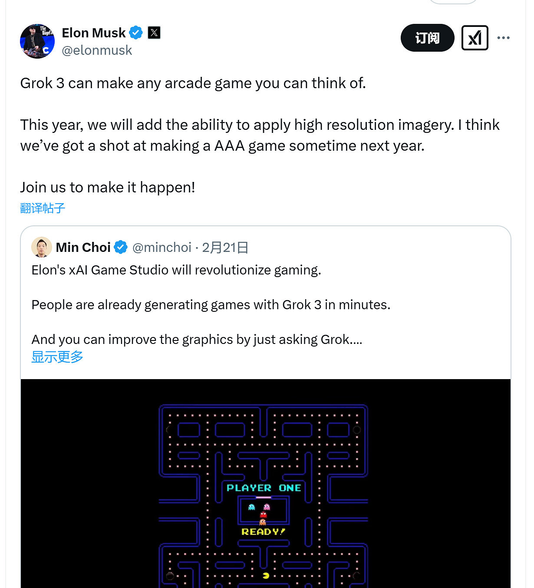Click the xAI affiliate square badge

point(475,38)
